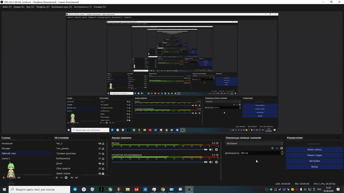344x193 pixels.
Task: Open Mic/Aux audio settings gear
Action: [x=216, y=149]
